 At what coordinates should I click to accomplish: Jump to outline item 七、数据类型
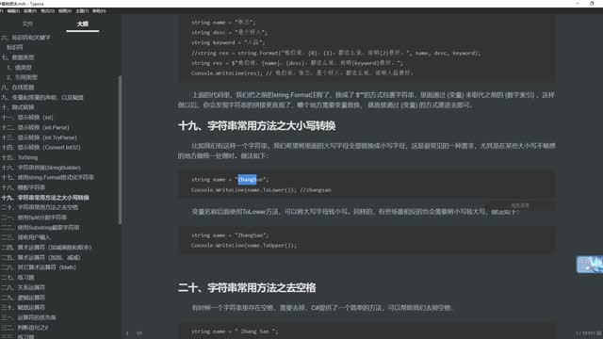tap(18, 57)
